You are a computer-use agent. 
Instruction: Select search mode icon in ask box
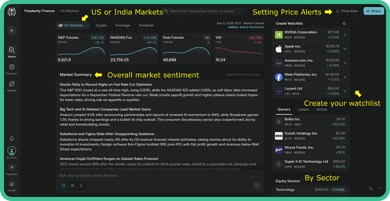point(64,186)
